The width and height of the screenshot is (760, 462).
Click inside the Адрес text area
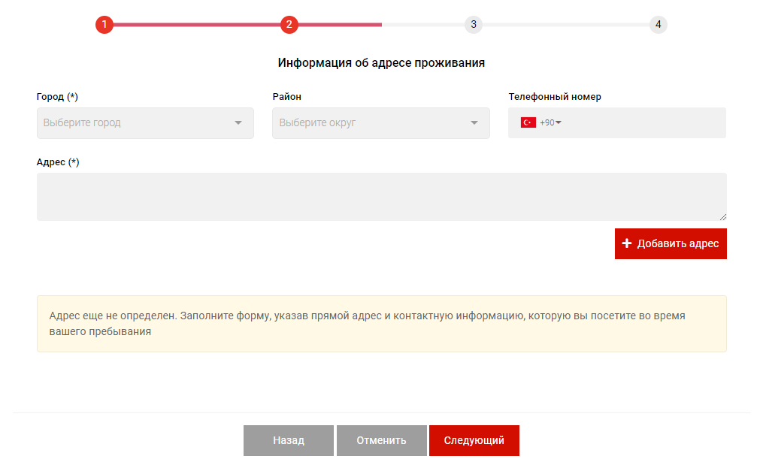(381, 197)
